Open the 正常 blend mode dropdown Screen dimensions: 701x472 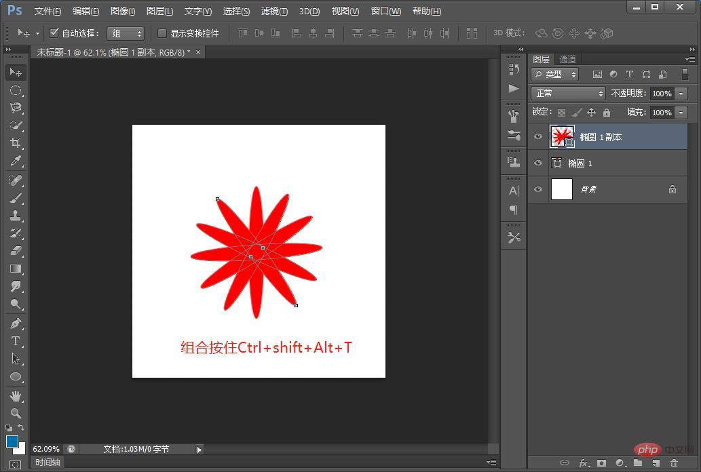pos(568,93)
